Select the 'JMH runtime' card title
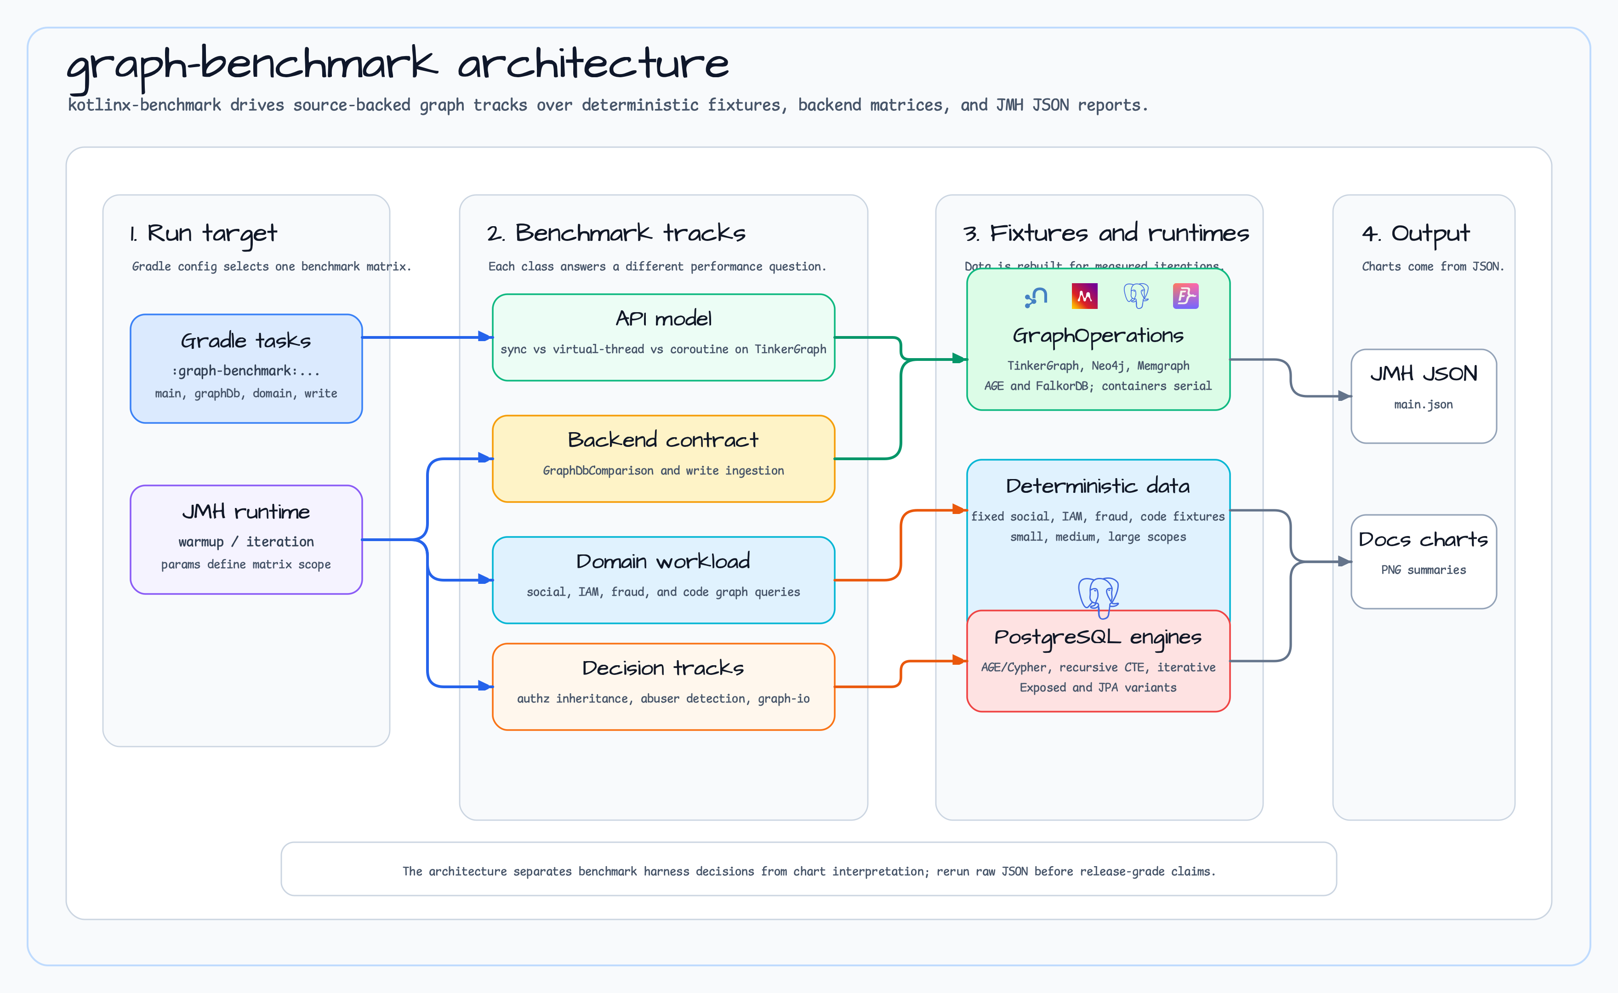The image size is (1618, 993). tap(245, 512)
